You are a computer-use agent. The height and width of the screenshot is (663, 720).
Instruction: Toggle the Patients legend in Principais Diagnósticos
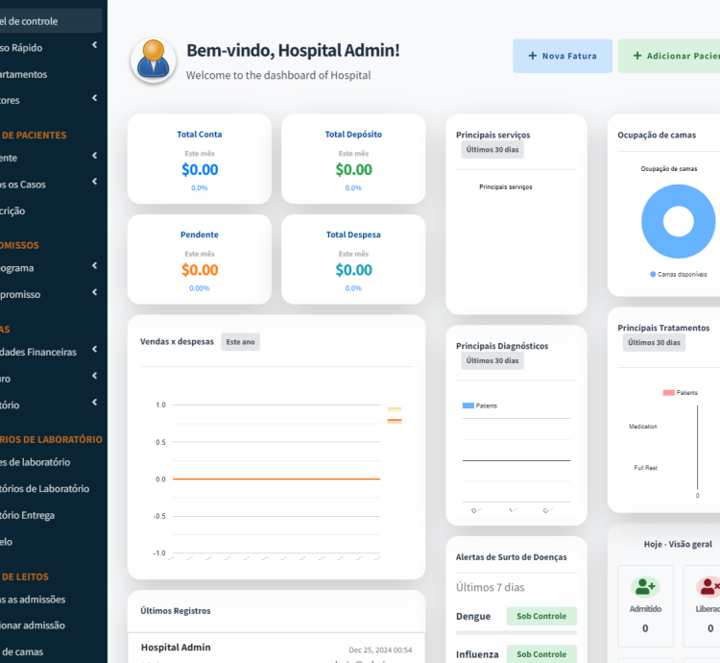479,405
